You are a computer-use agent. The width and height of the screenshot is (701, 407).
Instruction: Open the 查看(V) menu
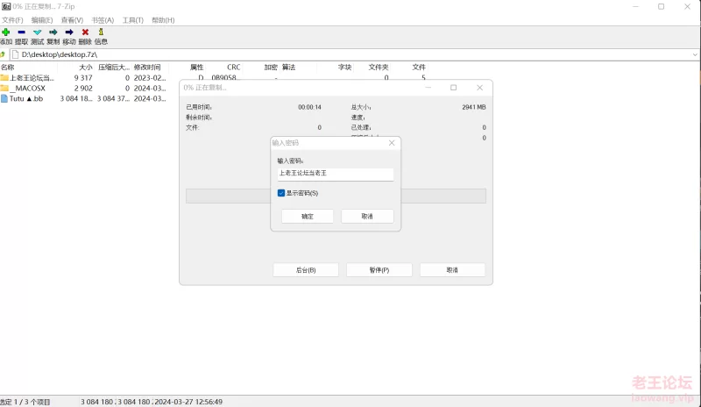click(72, 20)
